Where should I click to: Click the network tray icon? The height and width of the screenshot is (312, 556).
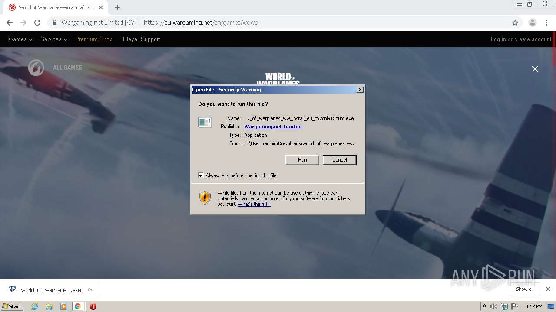(x=504, y=306)
